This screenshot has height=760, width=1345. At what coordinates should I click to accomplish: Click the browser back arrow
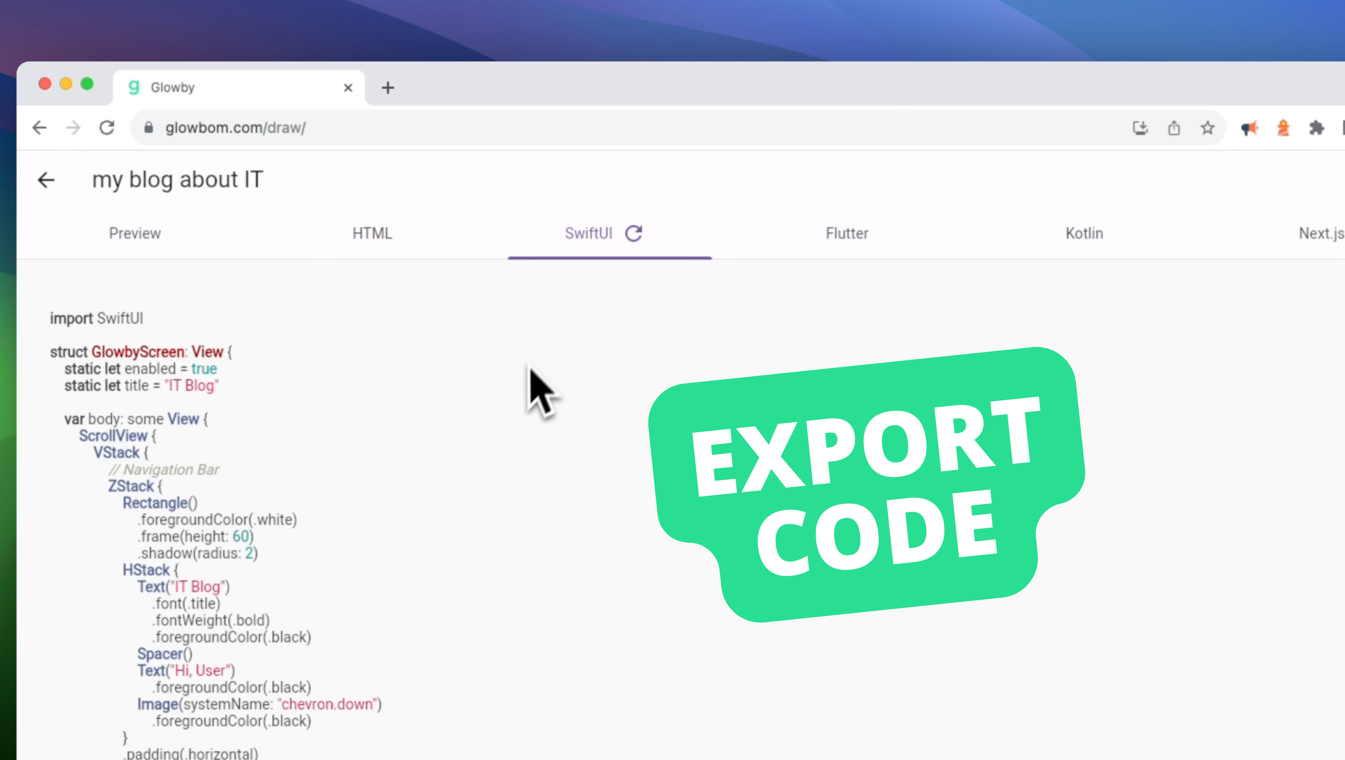coord(40,128)
